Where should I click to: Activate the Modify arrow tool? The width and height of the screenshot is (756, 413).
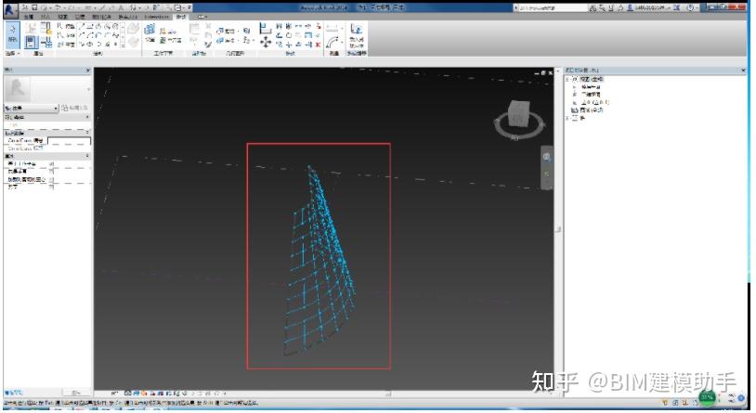pos(12,33)
